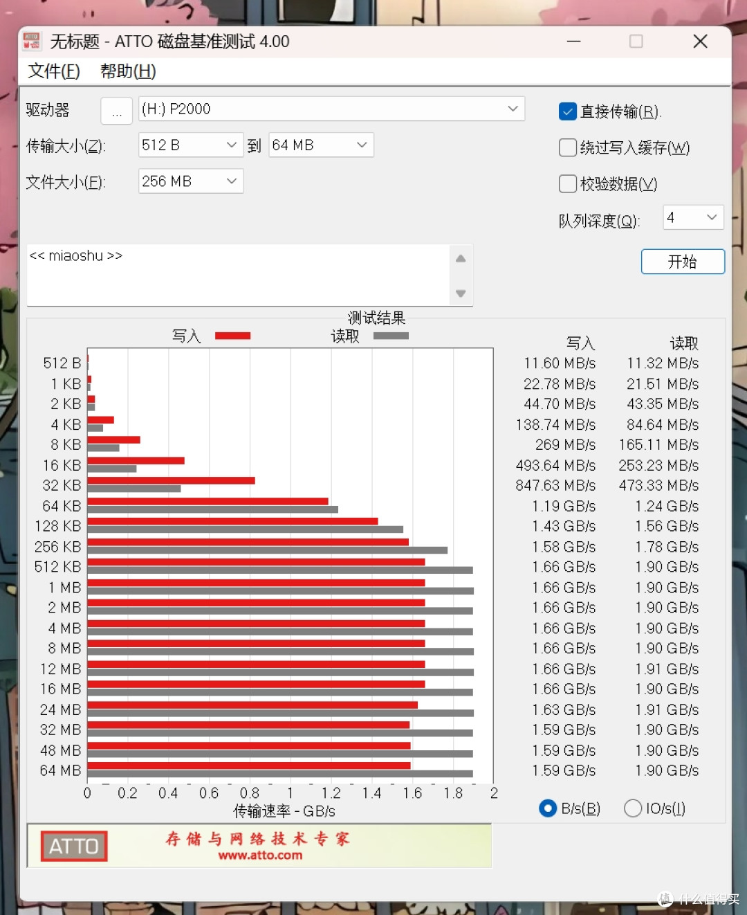Click the description box scroll down arrow

461,293
